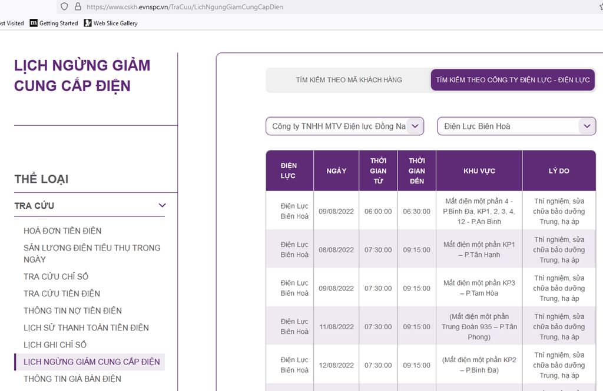Click the Điện lực column header
The height and width of the screenshot is (391, 603).
click(290, 171)
